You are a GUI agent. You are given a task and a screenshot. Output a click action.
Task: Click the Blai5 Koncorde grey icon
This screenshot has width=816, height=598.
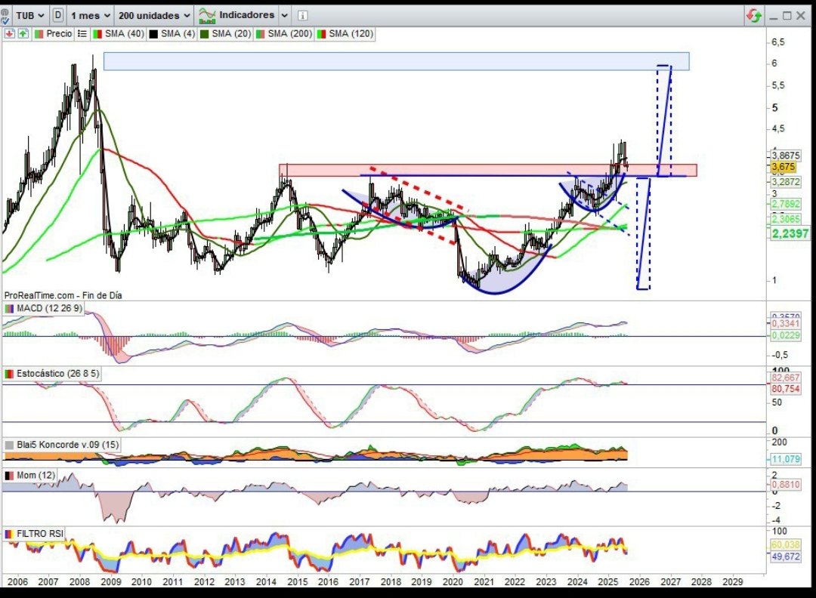[9, 445]
